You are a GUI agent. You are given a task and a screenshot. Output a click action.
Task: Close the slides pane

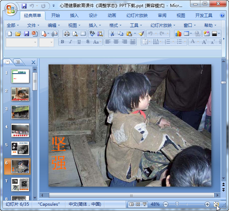33,62
